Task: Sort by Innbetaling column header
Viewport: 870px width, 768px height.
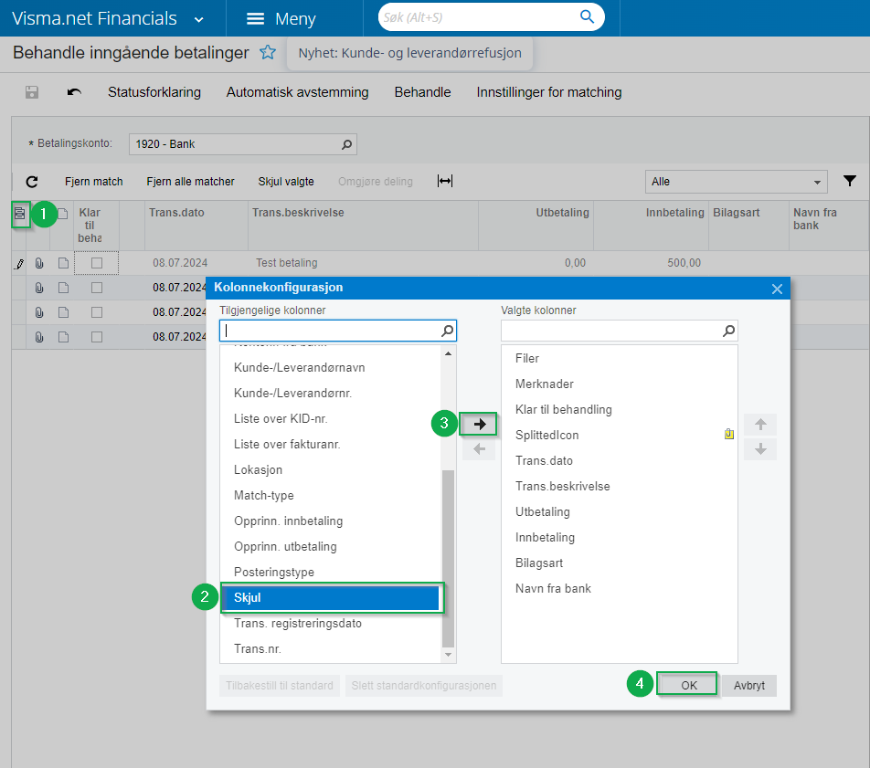Action: 674,213
